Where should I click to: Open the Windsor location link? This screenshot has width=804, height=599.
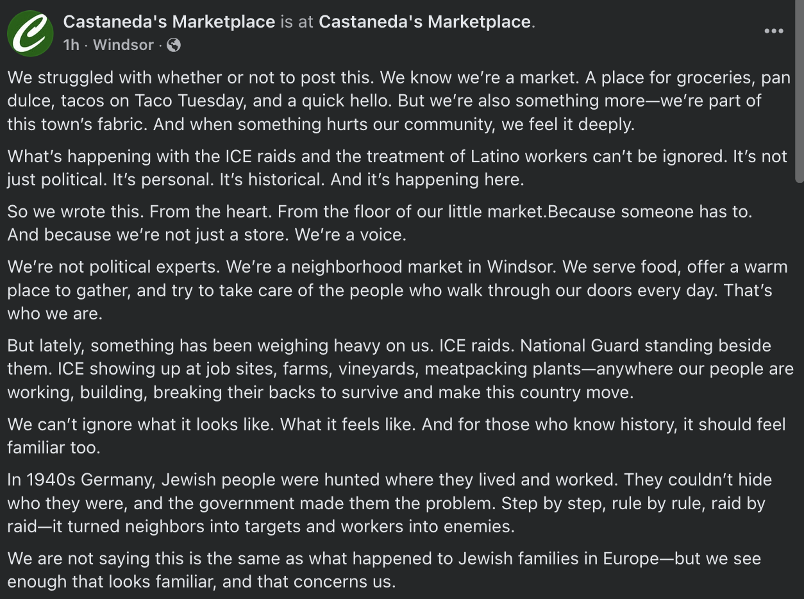(x=124, y=45)
